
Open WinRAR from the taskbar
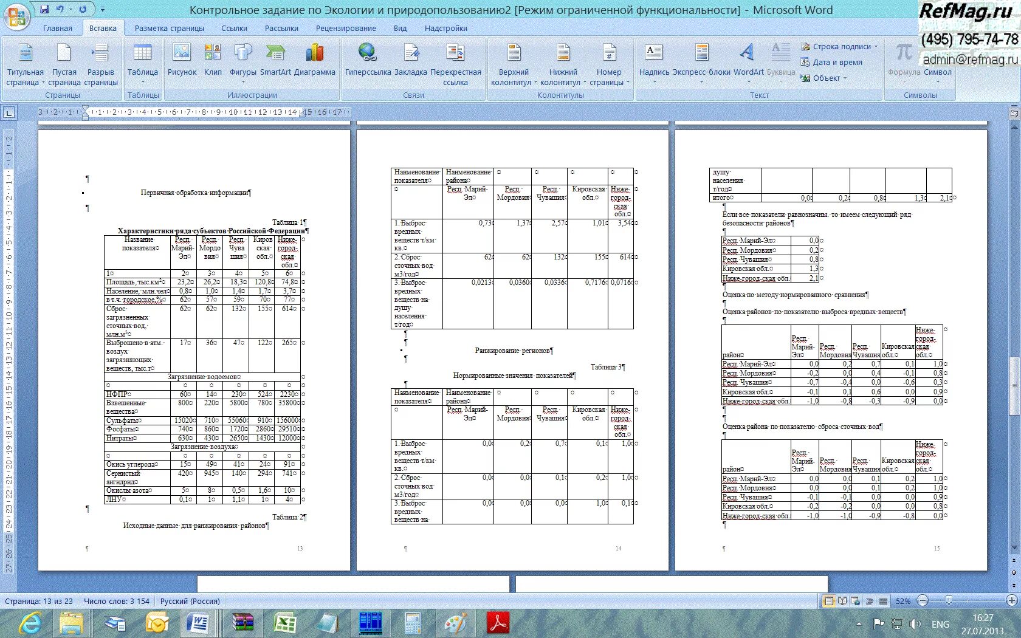[242, 623]
